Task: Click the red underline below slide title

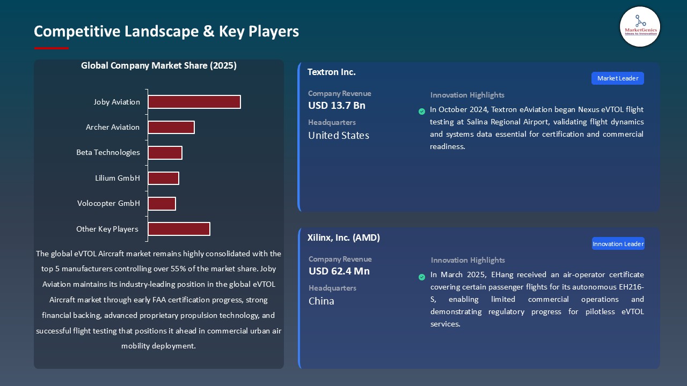Action: (x=52, y=48)
